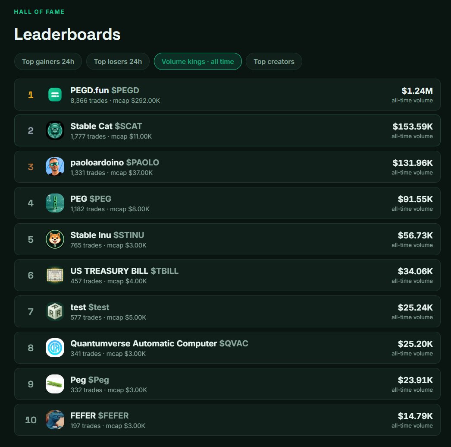Image resolution: width=451 pixels, height=447 pixels.
Task: Open PEGD.fun $PEGD token name
Action: (105, 90)
